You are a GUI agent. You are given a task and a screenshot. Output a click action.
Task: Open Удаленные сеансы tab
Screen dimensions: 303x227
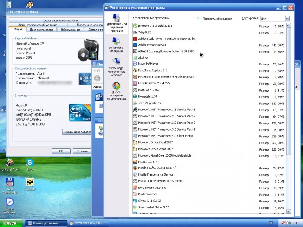point(90,25)
